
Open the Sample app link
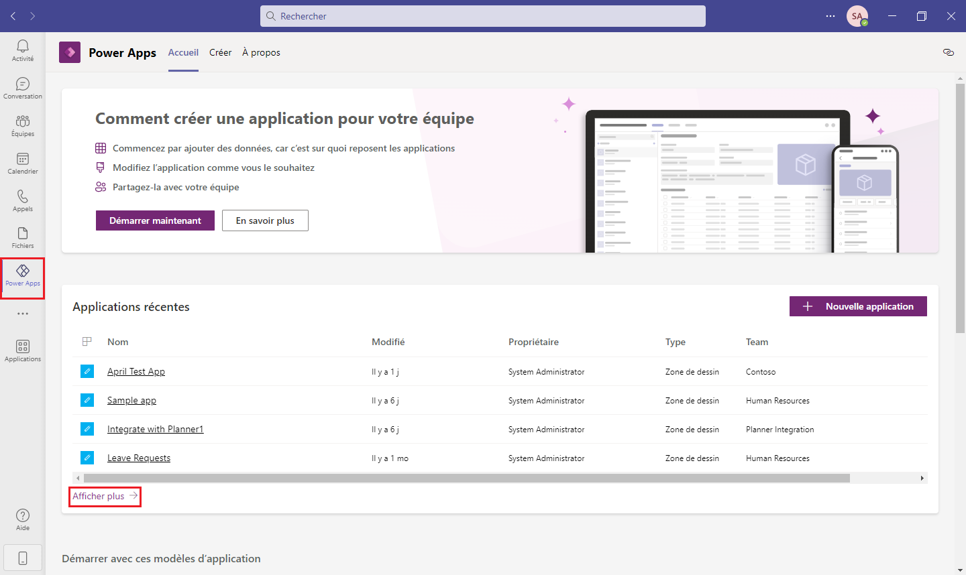(x=131, y=400)
